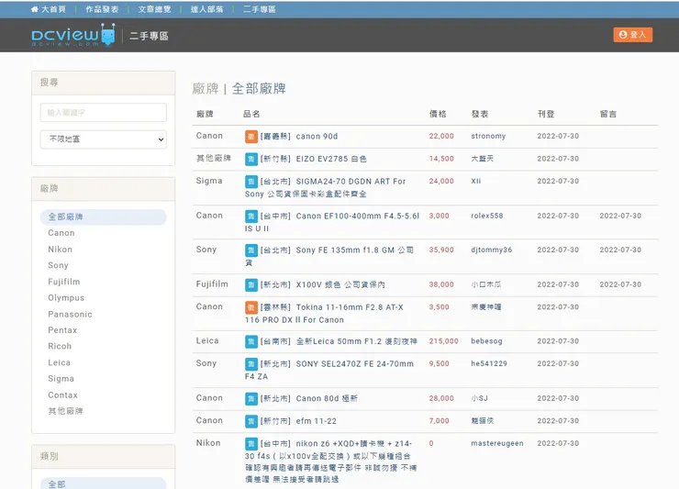Filter by Ricoh in brand sidebar

coord(60,347)
